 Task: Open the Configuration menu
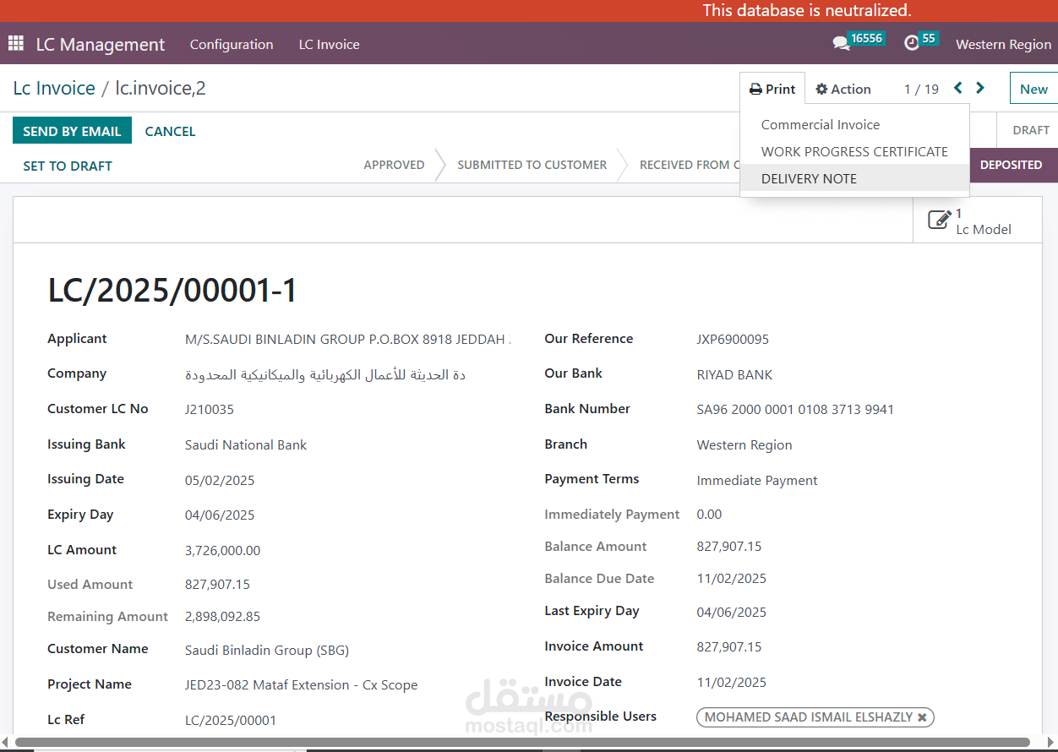pyautogui.click(x=232, y=44)
